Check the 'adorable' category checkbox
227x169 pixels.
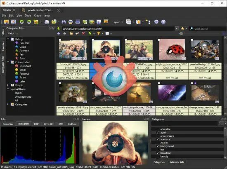pos(158,129)
